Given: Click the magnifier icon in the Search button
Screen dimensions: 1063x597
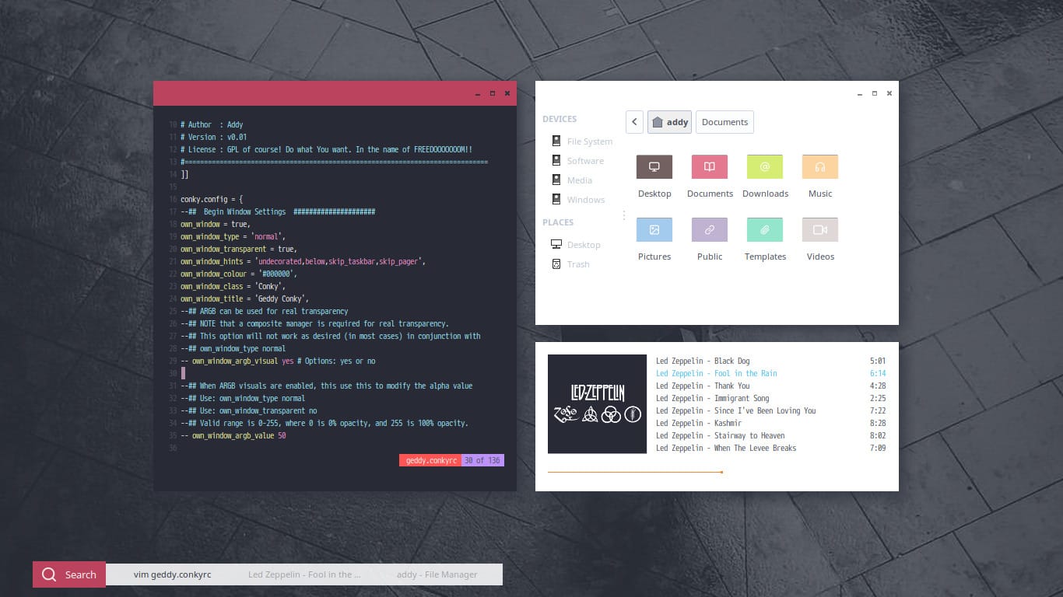Looking at the screenshot, I should [x=49, y=574].
